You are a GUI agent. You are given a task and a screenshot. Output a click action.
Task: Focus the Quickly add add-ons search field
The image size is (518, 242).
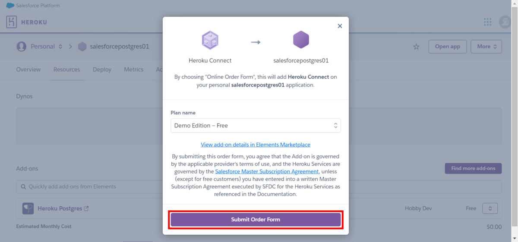click(259, 187)
